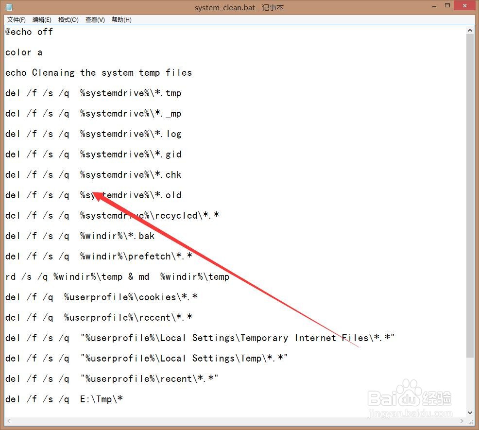Click the horizontal scrollbar left arrow
The height and width of the screenshot is (430, 479).
click(9, 421)
